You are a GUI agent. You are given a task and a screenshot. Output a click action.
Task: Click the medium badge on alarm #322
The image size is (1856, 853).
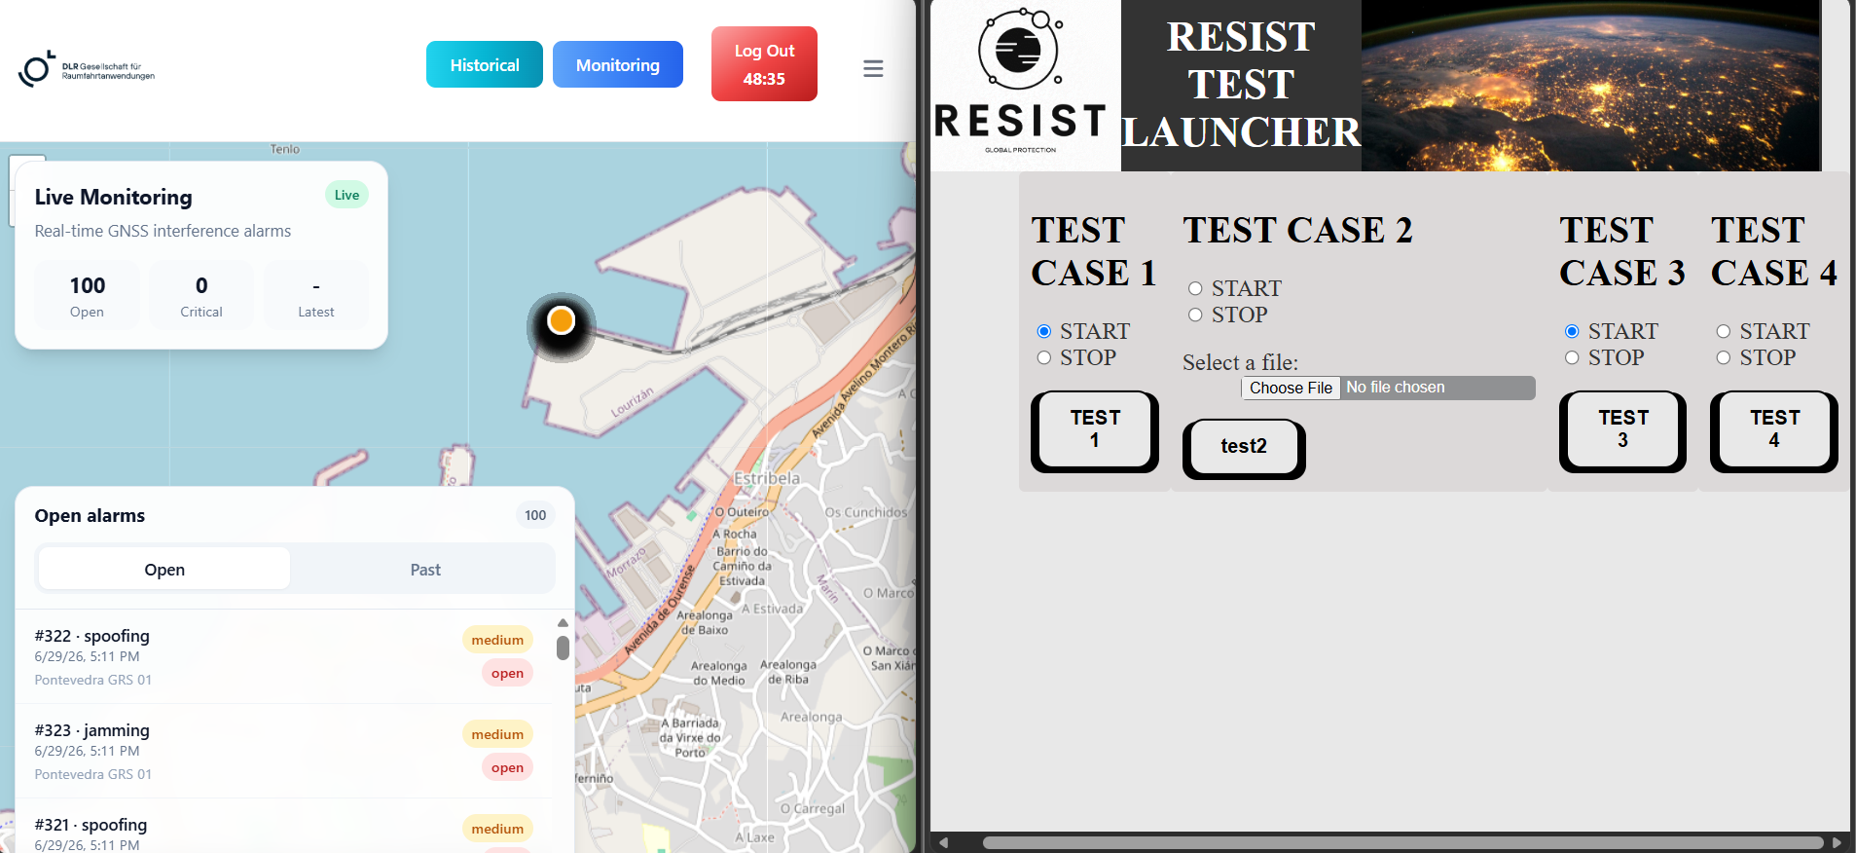[x=497, y=640]
